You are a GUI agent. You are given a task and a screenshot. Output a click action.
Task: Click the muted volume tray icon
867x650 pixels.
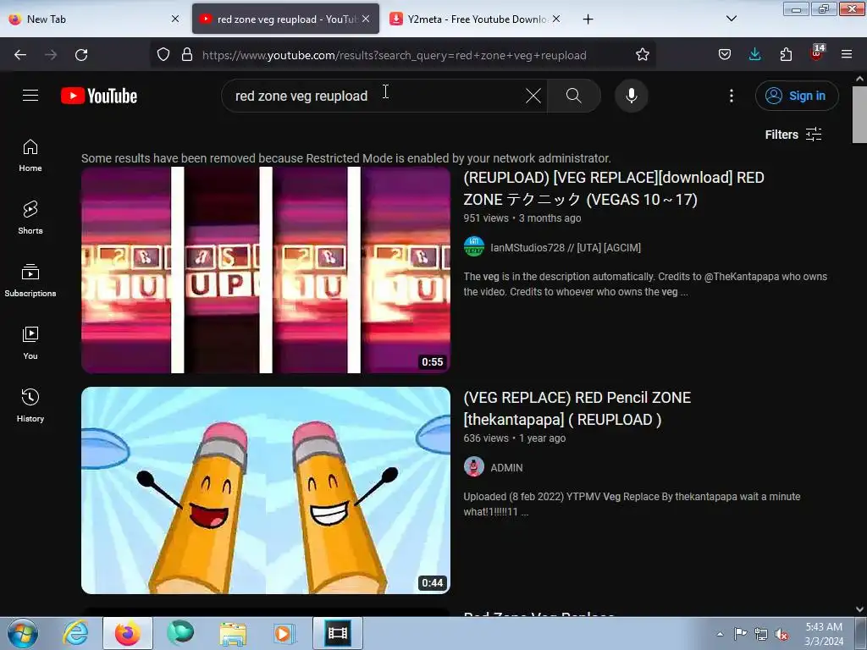(x=781, y=635)
